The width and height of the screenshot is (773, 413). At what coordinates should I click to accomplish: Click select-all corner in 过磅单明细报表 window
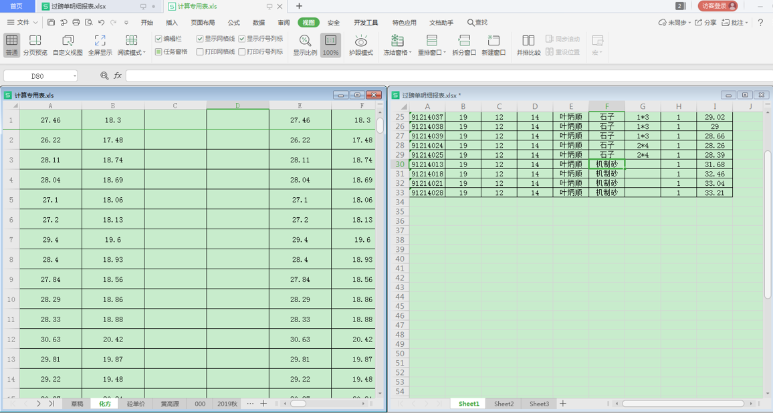(403, 106)
